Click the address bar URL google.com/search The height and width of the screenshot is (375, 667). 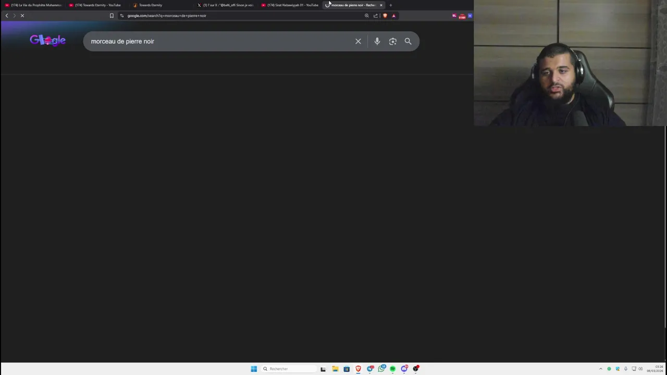point(167,16)
